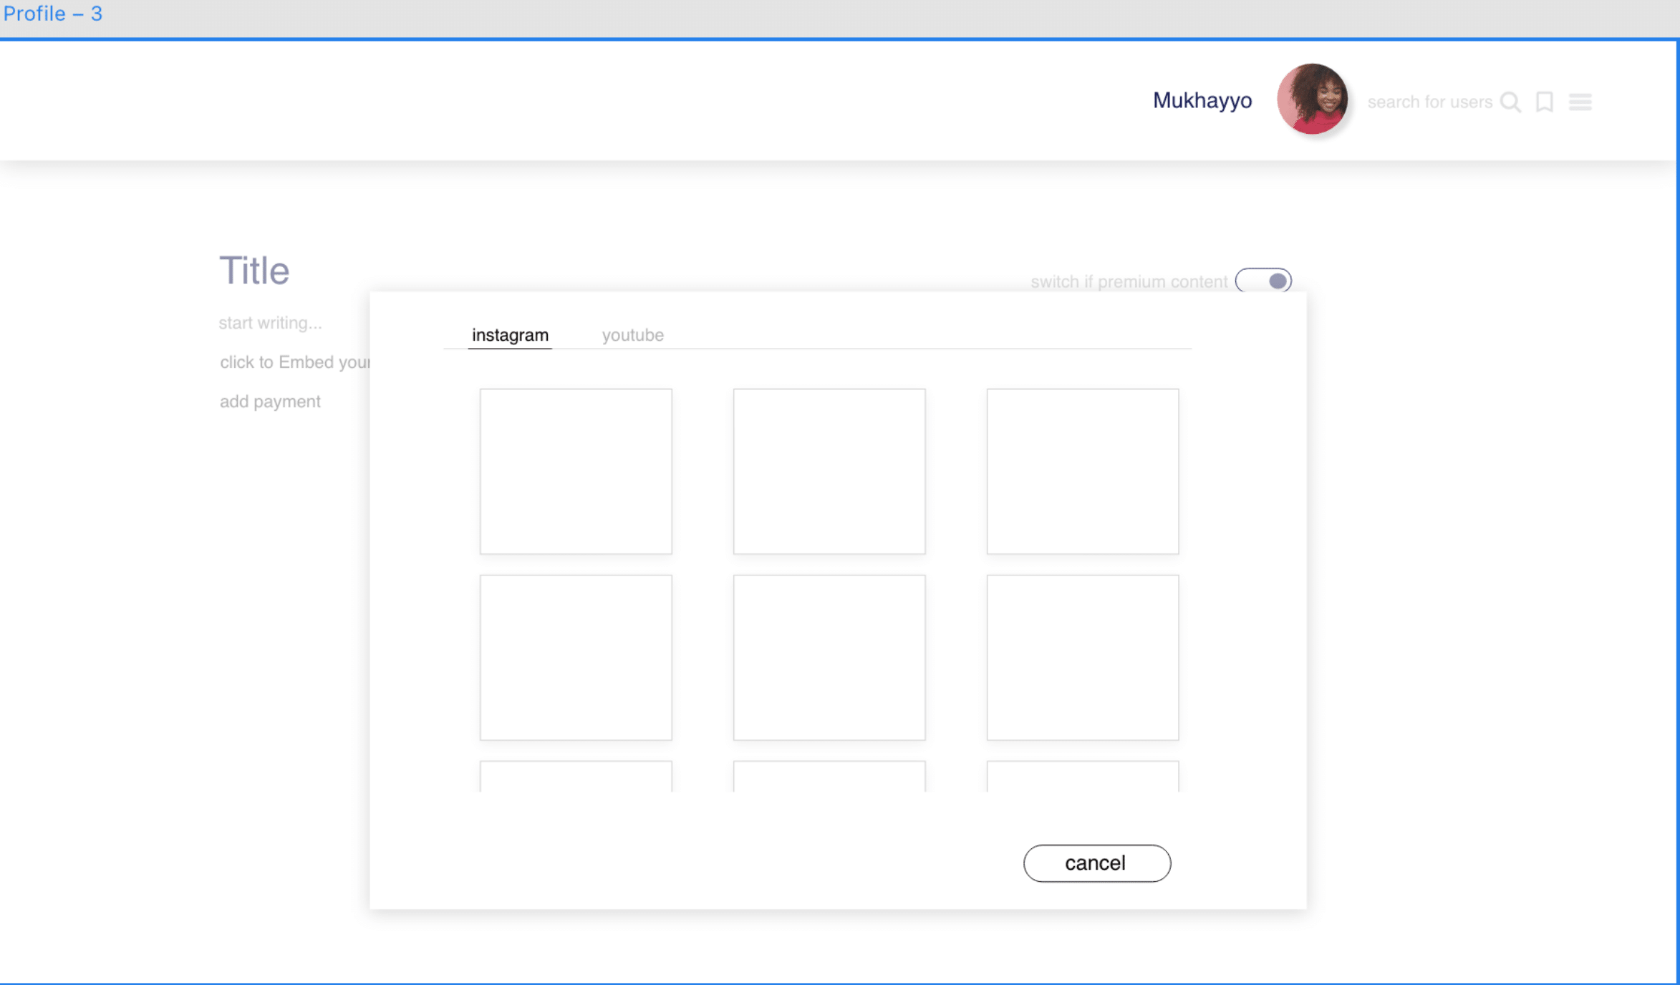Click the search magnifier icon
The width and height of the screenshot is (1680, 985).
pyautogui.click(x=1510, y=102)
